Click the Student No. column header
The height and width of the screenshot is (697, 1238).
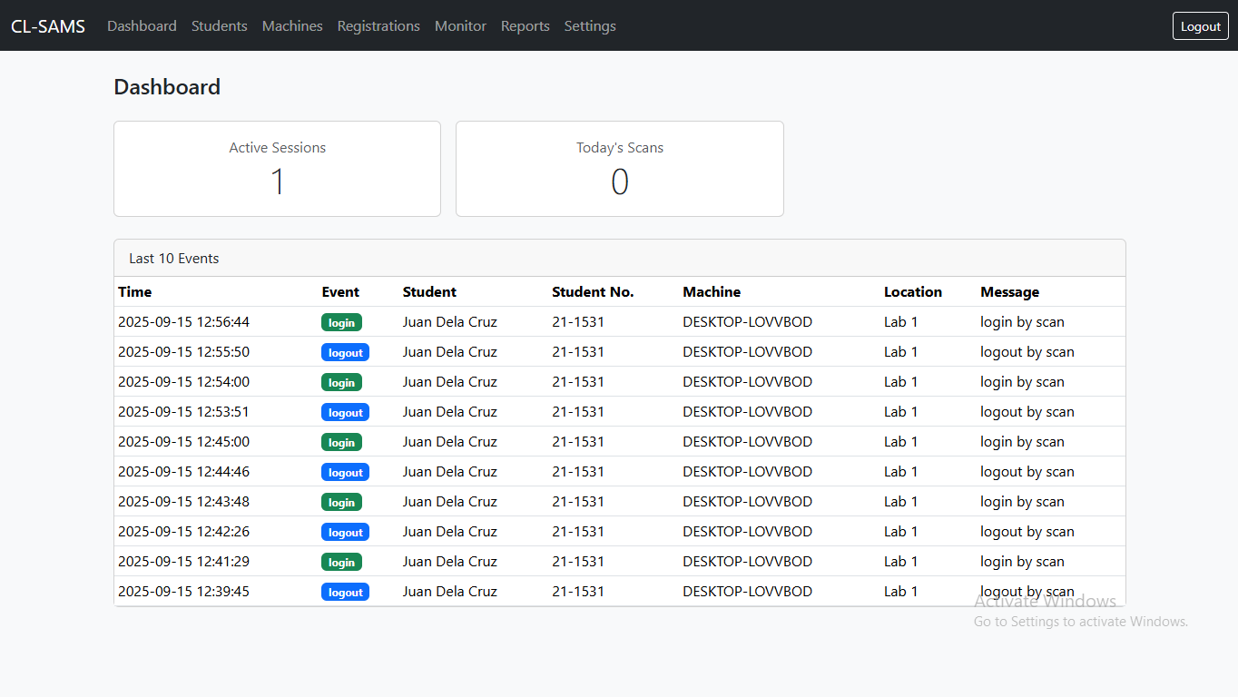[x=592, y=291]
